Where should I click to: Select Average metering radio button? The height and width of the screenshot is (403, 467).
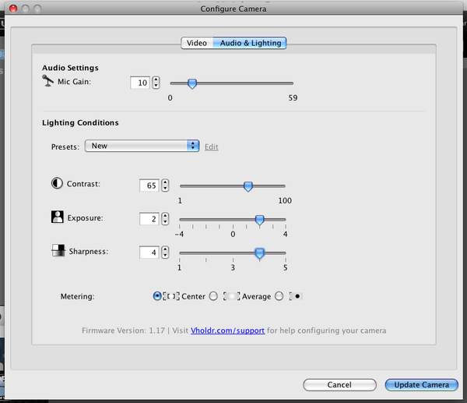[213, 296]
